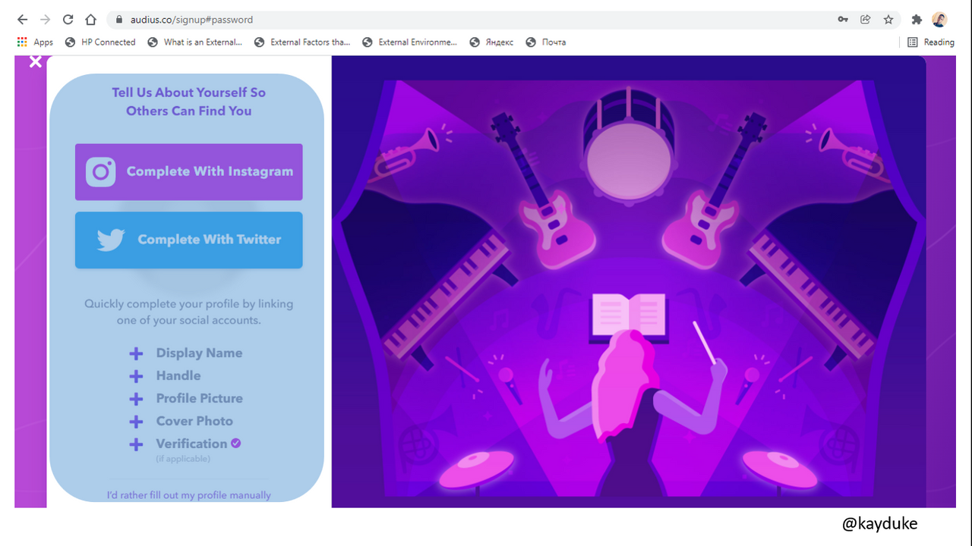Click the padlock site info icon
972x546 pixels.
pos(118,20)
